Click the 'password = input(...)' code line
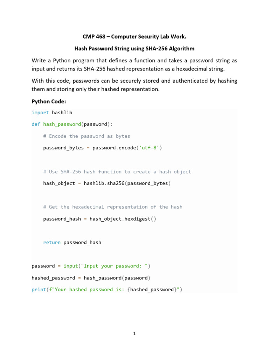The height and width of the screenshot is (359, 269). click(91, 266)
